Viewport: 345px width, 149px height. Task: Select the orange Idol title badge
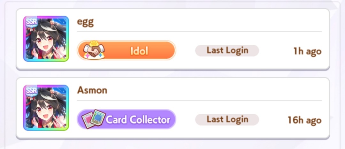point(126,50)
